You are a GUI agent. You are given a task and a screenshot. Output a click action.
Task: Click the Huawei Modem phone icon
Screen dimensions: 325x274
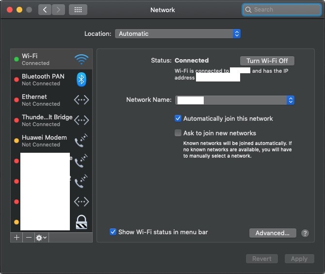coord(81,141)
